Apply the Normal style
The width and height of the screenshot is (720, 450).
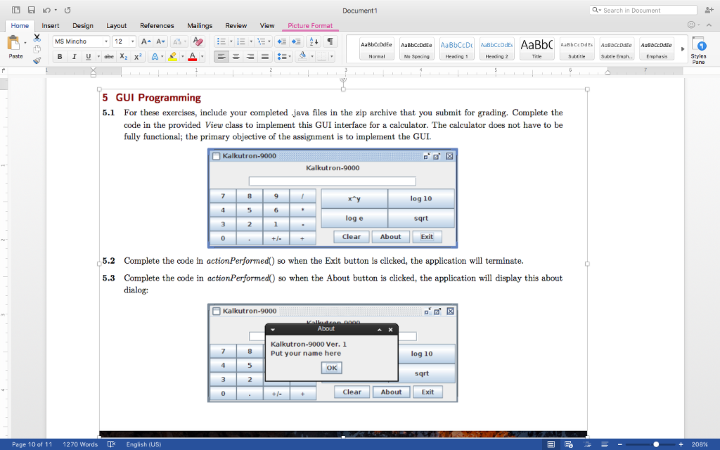point(377,49)
